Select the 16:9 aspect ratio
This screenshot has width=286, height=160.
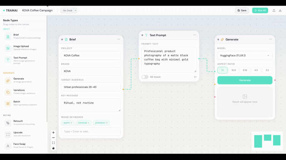click(234, 70)
